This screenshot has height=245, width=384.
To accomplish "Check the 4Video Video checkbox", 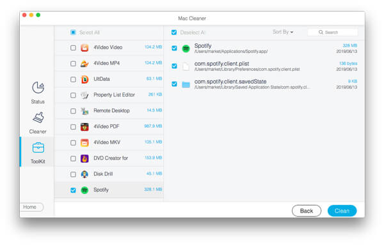I will tap(73, 48).
